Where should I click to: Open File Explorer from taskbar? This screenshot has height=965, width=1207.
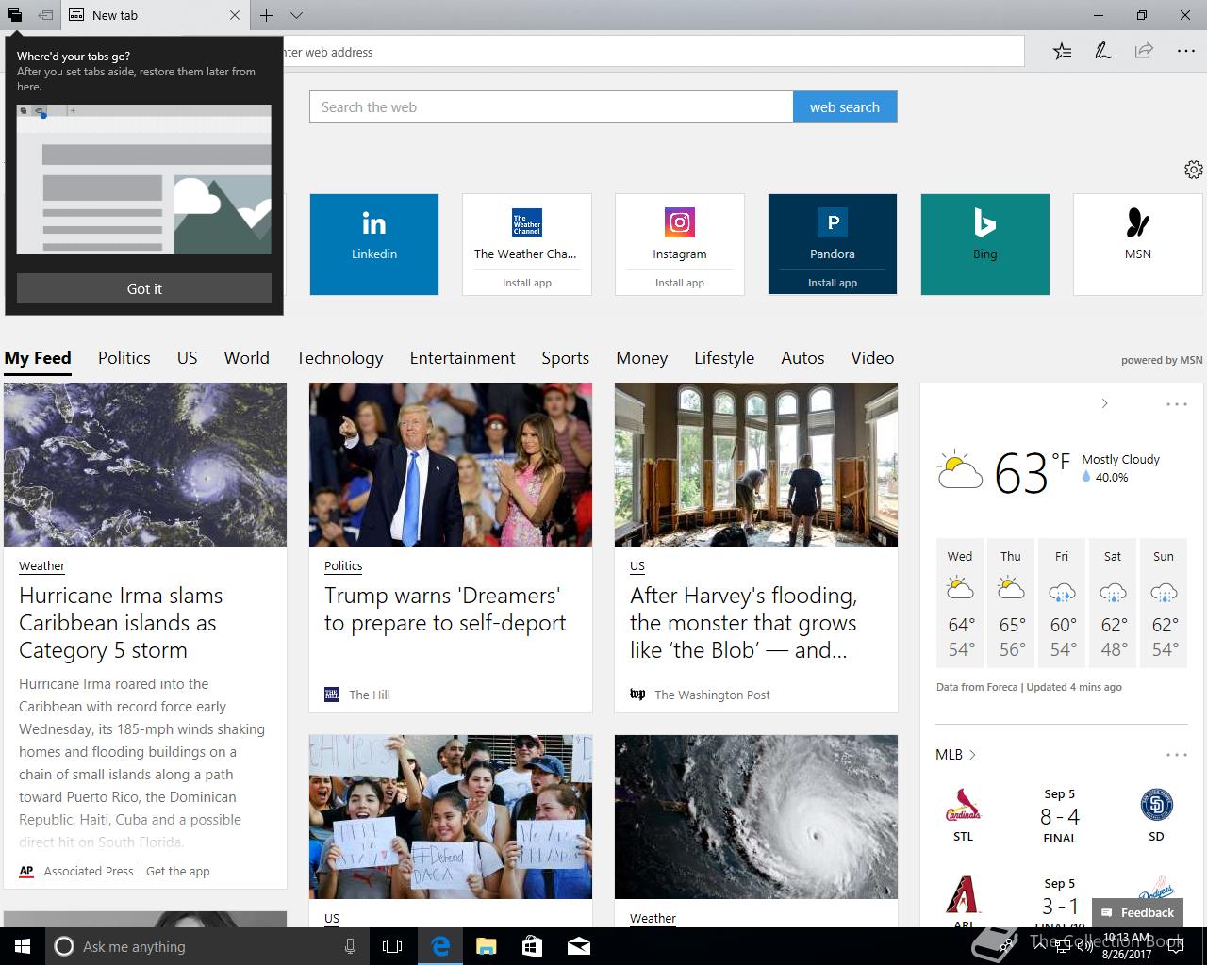(486, 946)
